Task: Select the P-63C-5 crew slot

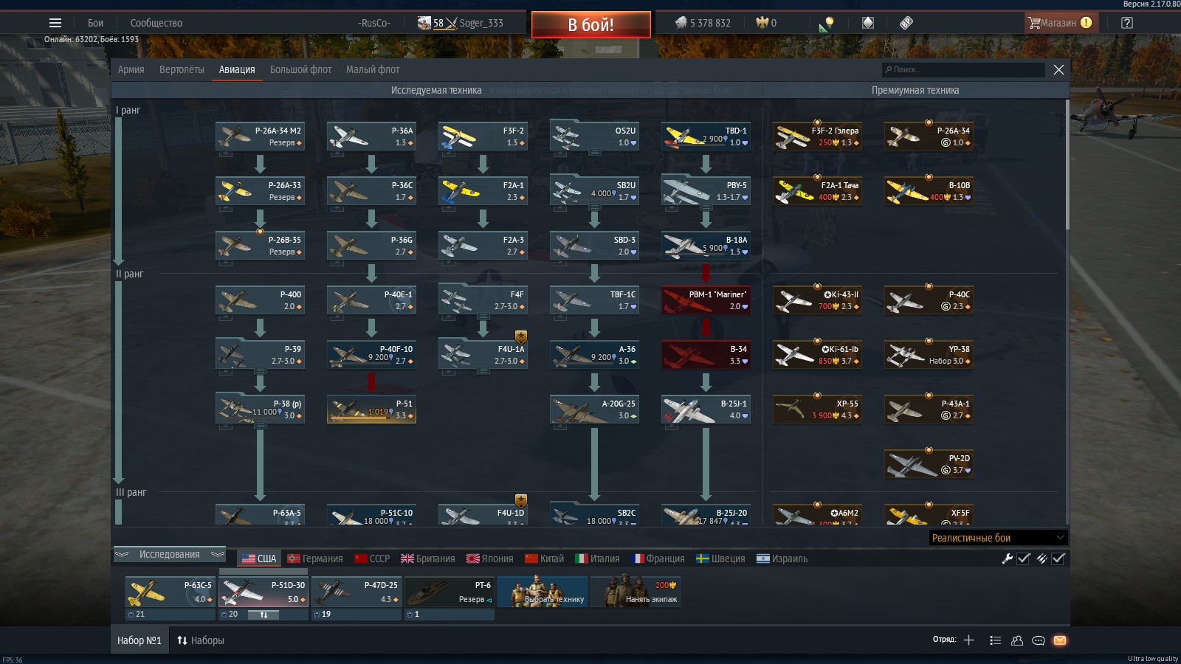Action: [x=170, y=592]
